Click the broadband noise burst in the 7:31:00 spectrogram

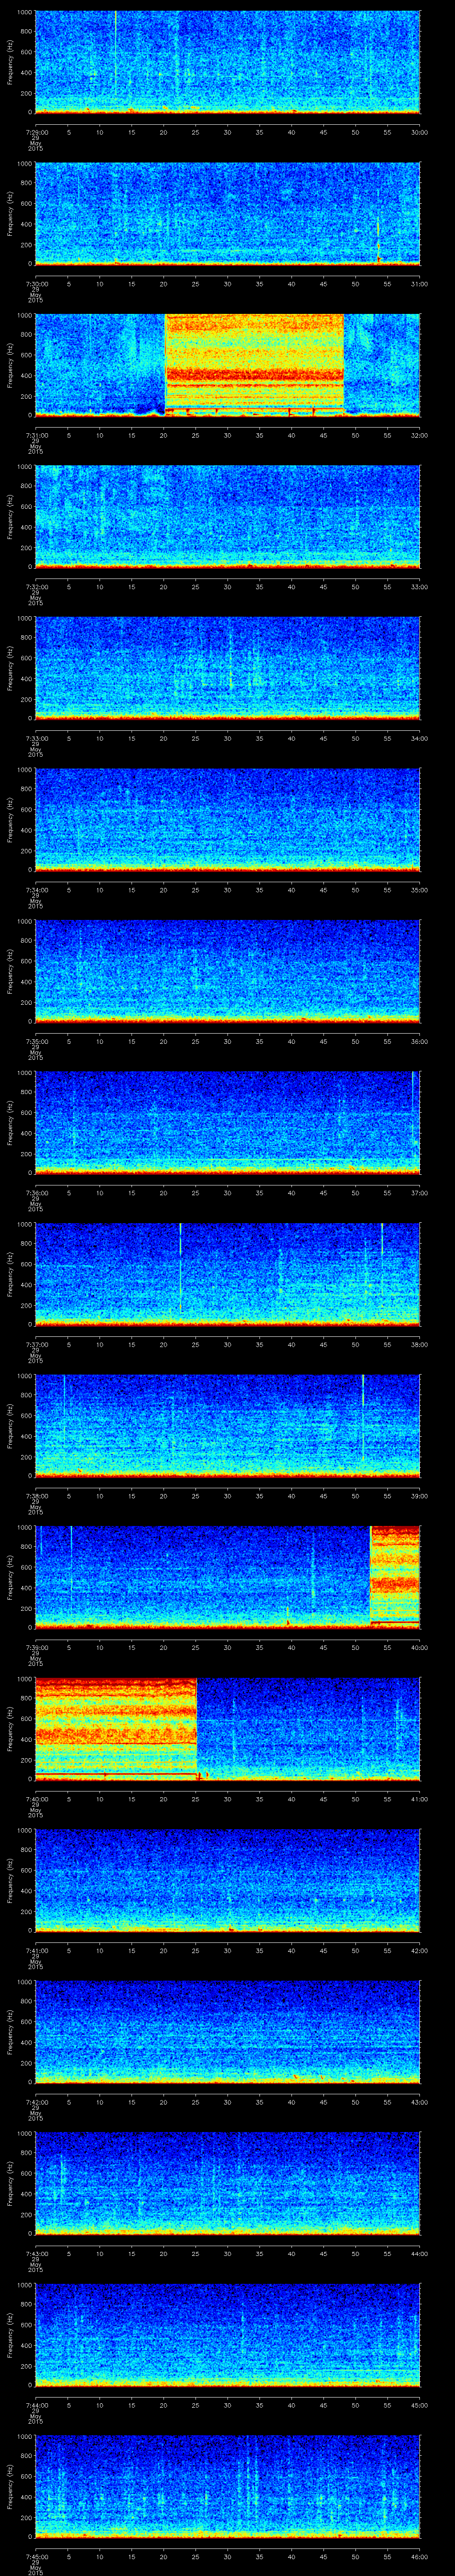[254, 365]
